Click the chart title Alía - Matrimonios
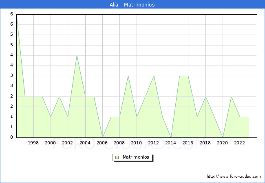The width and height of the screenshot is (265, 183). point(132,5)
